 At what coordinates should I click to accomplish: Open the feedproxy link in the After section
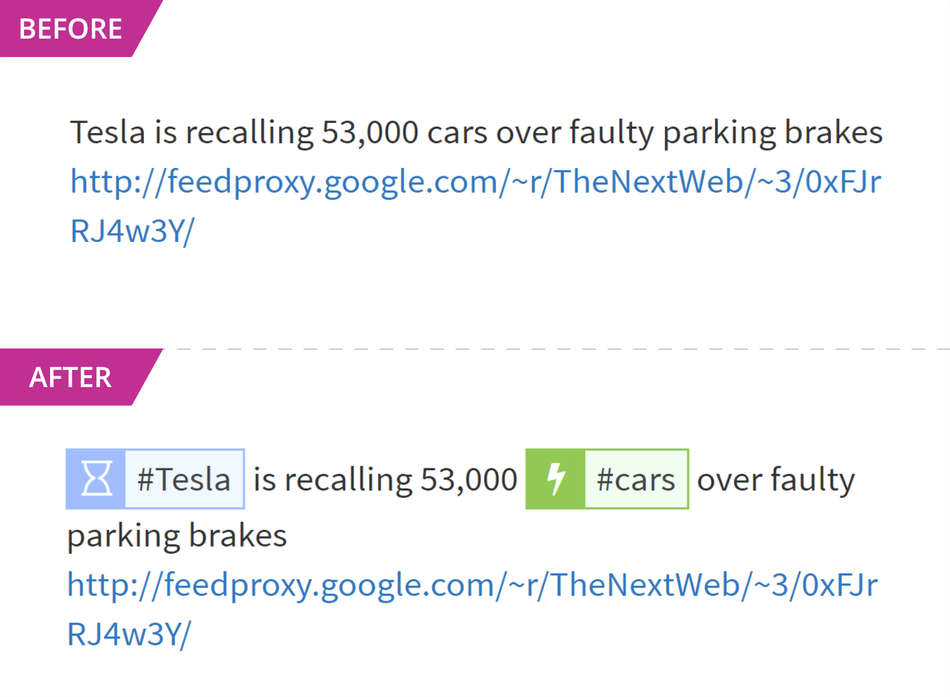click(x=472, y=584)
